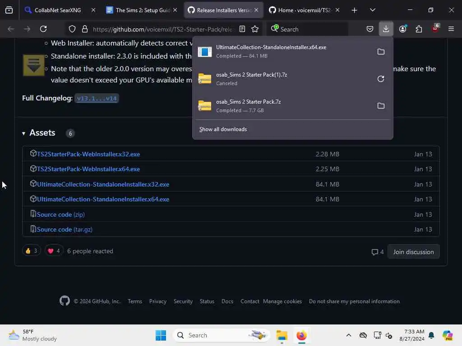Toggle reader view icon in address bar
The height and width of the screenshot is (346, 462).
[x=242, y=29]
